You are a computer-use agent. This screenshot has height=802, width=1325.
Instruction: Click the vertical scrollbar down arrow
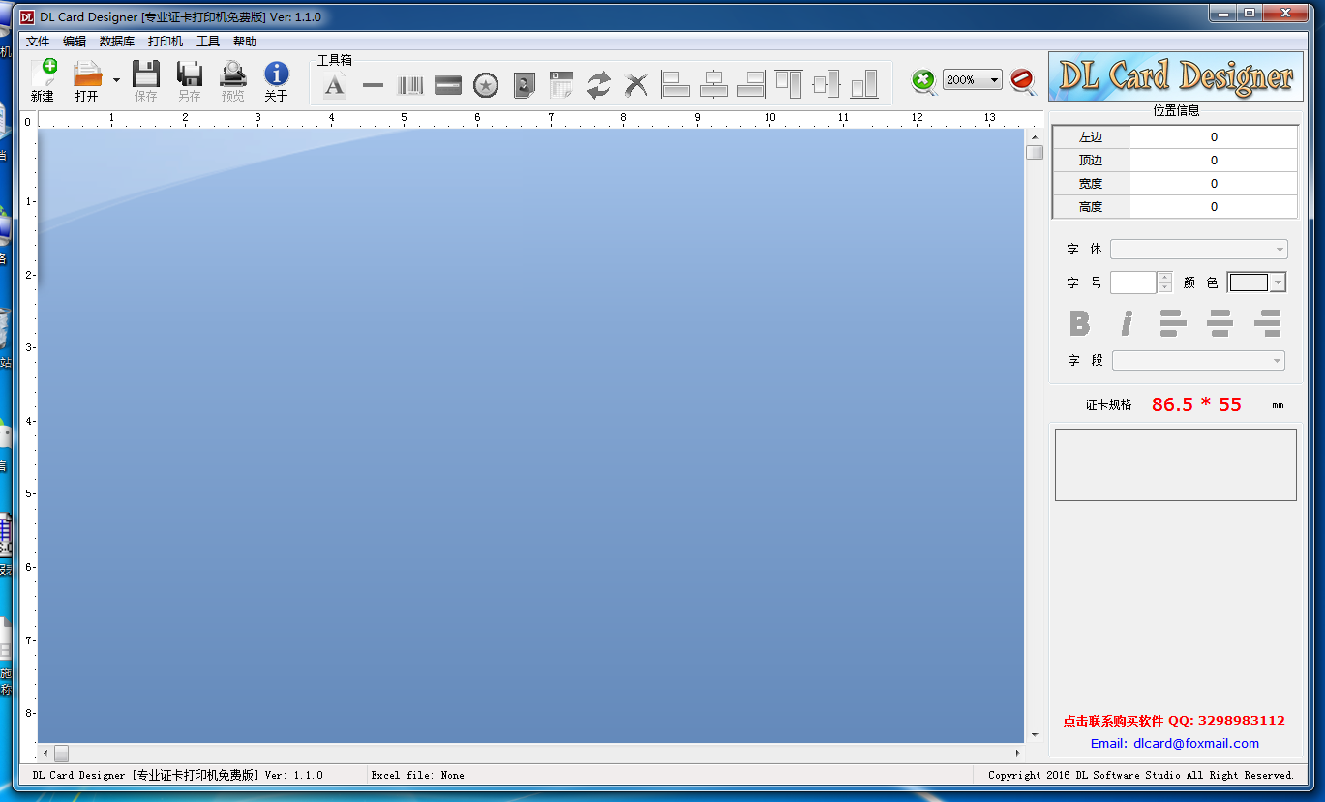1035,735
